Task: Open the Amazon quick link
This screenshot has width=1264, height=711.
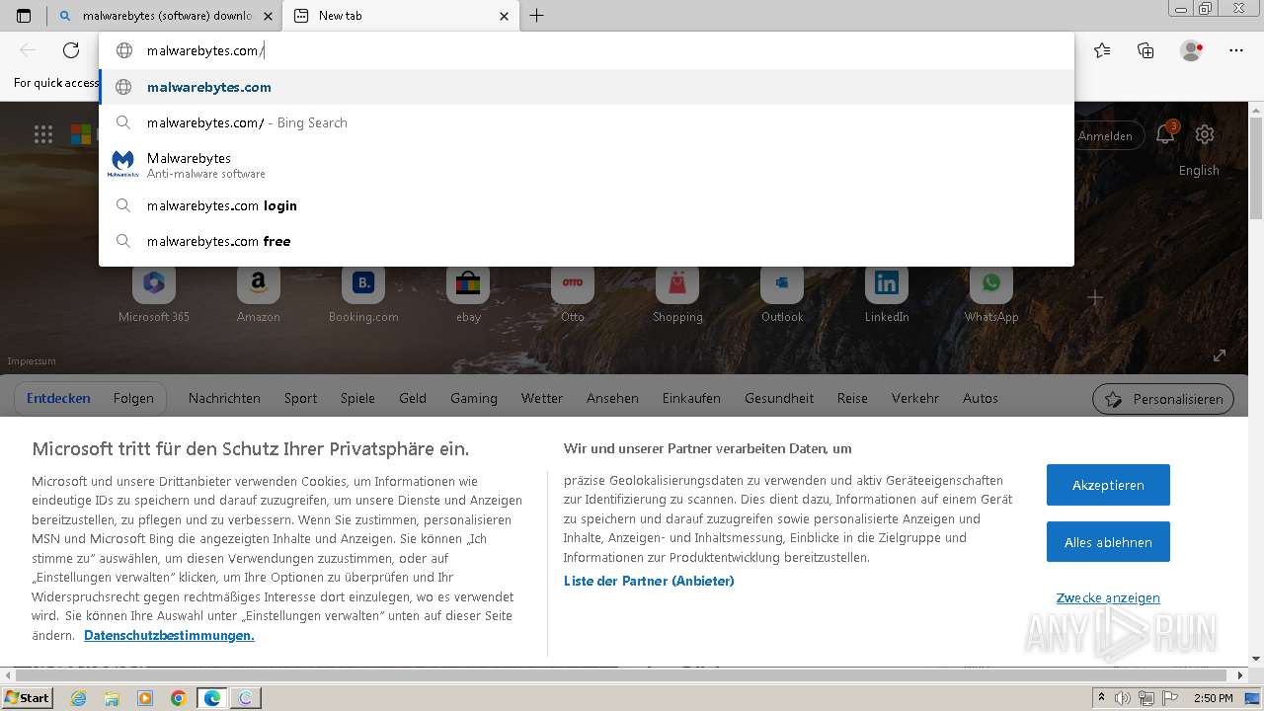Action: pos(259,294)
